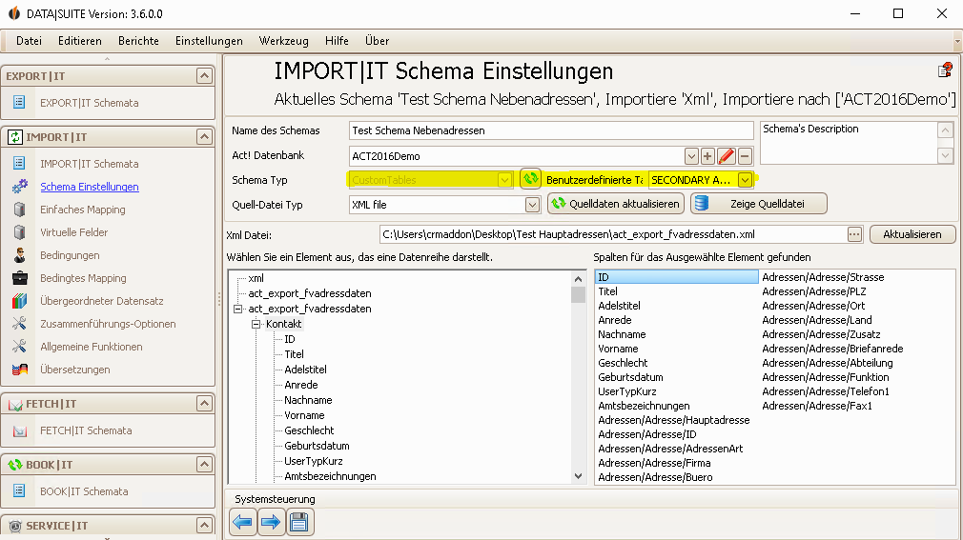Open Einfaches Mapping in sidebar
Image resolution: width=963 pixels, height=540 pixels.
click(x=83, y=210)
